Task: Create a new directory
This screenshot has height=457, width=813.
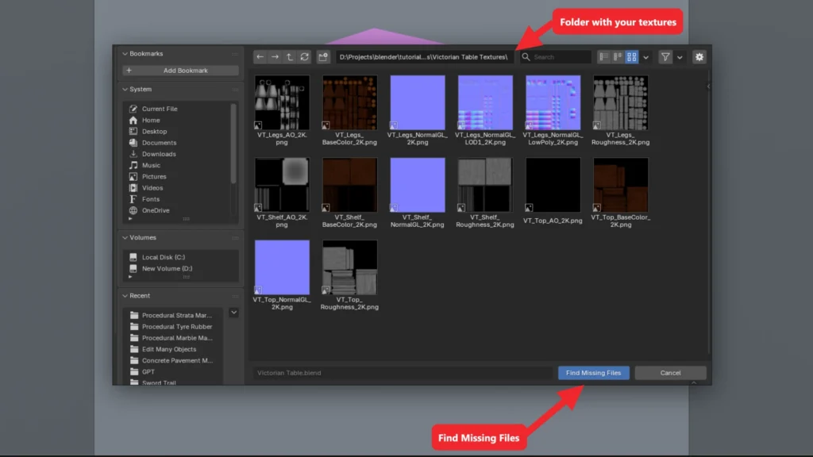Action: click(323, 57)
